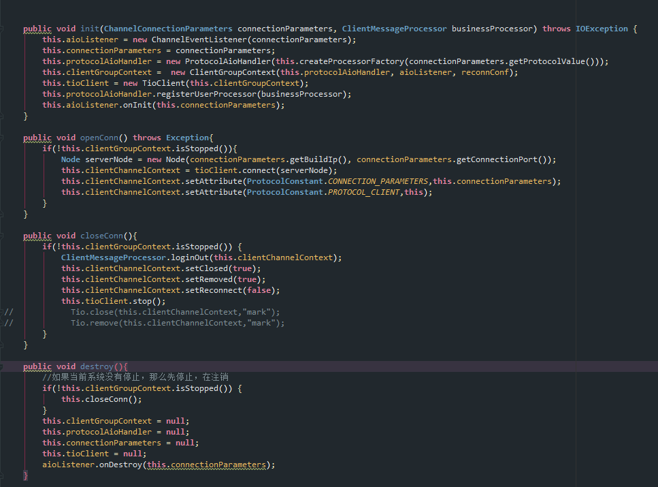Click tioClient.connect call

point(235,170)
